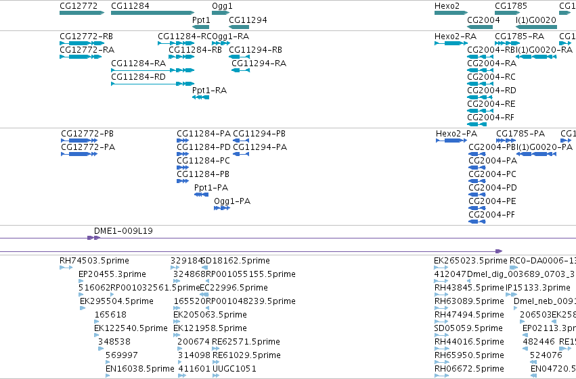The width and height of the screenshot is (576, 379).
Task: Select transcript CG11284-RB
Action: tap(181, 57)
